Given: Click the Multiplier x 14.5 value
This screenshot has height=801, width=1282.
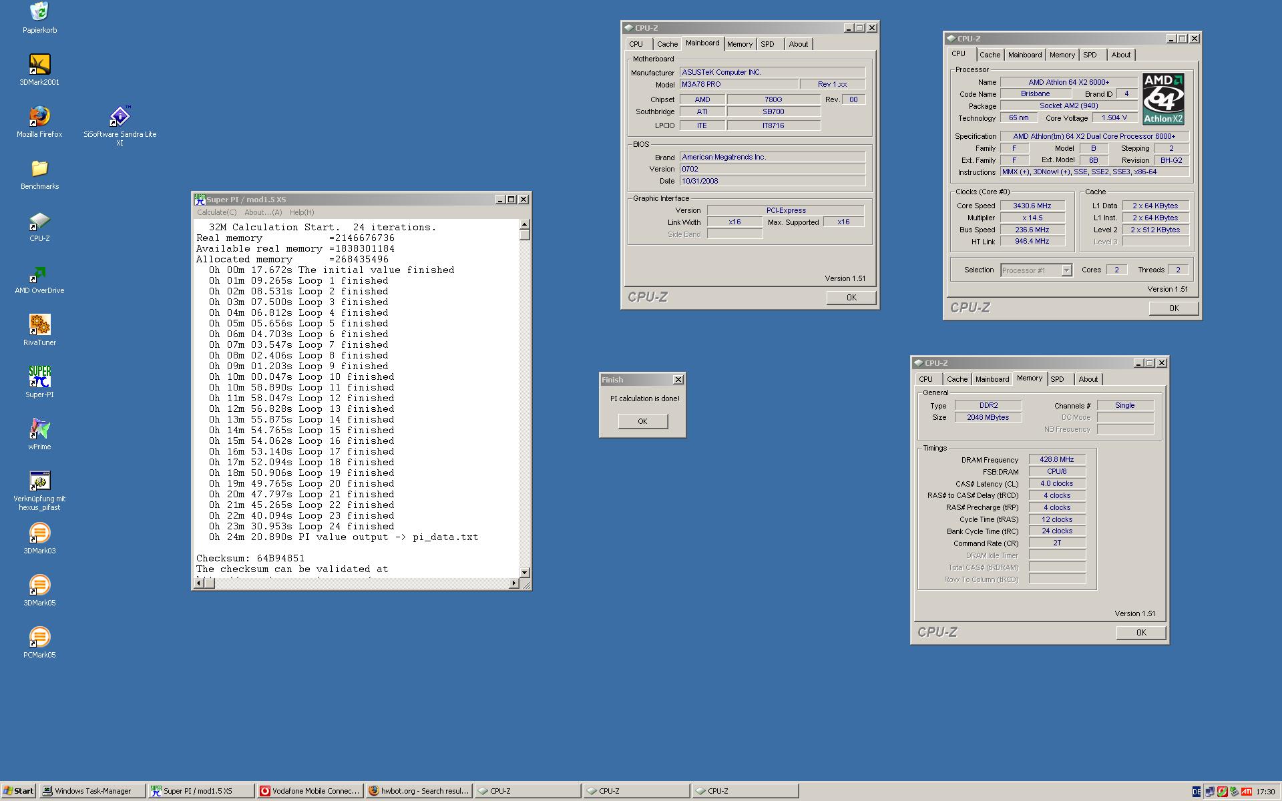Looking at the screenshot, I should (x=1032, y=218).
